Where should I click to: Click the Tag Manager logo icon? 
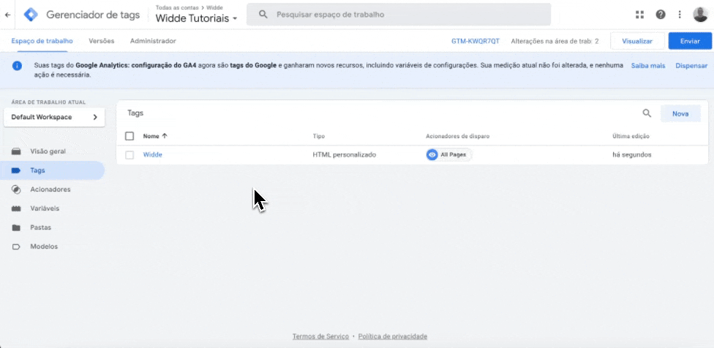31,15
